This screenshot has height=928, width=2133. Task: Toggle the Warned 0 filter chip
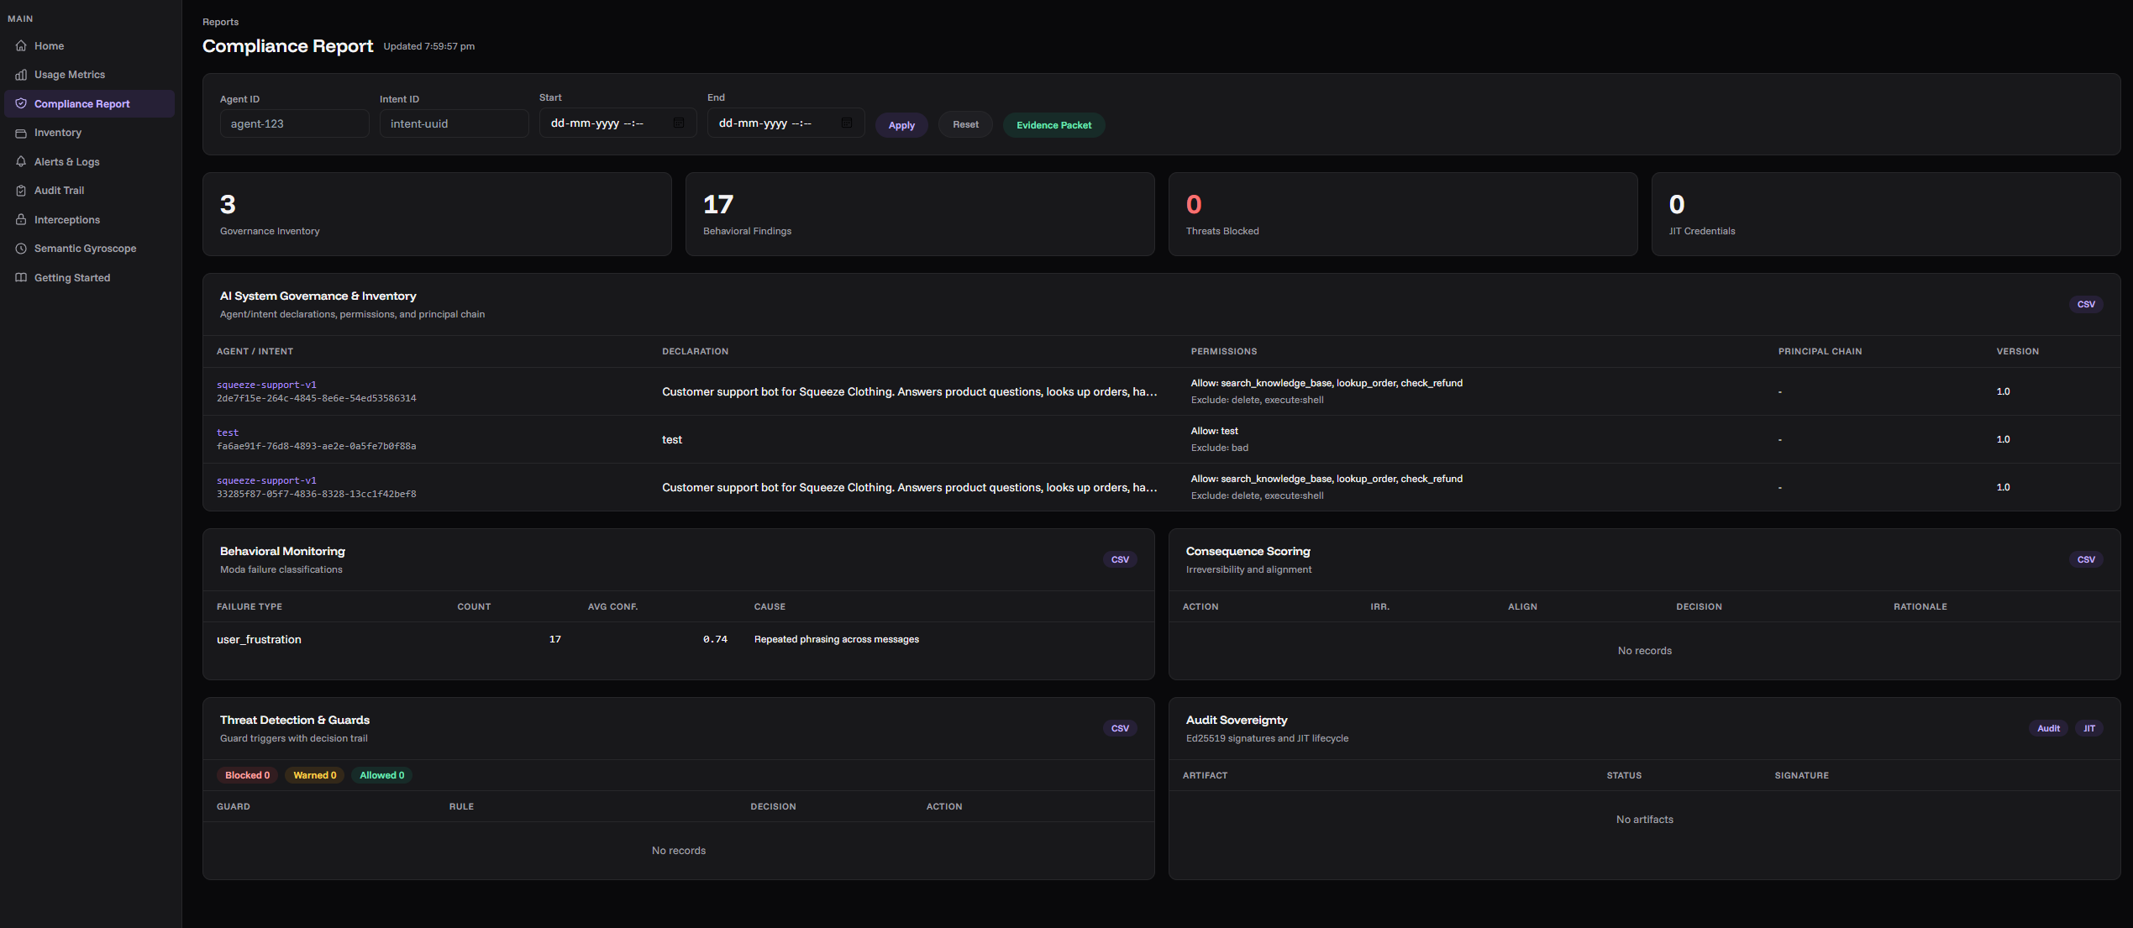coord(314,775)
